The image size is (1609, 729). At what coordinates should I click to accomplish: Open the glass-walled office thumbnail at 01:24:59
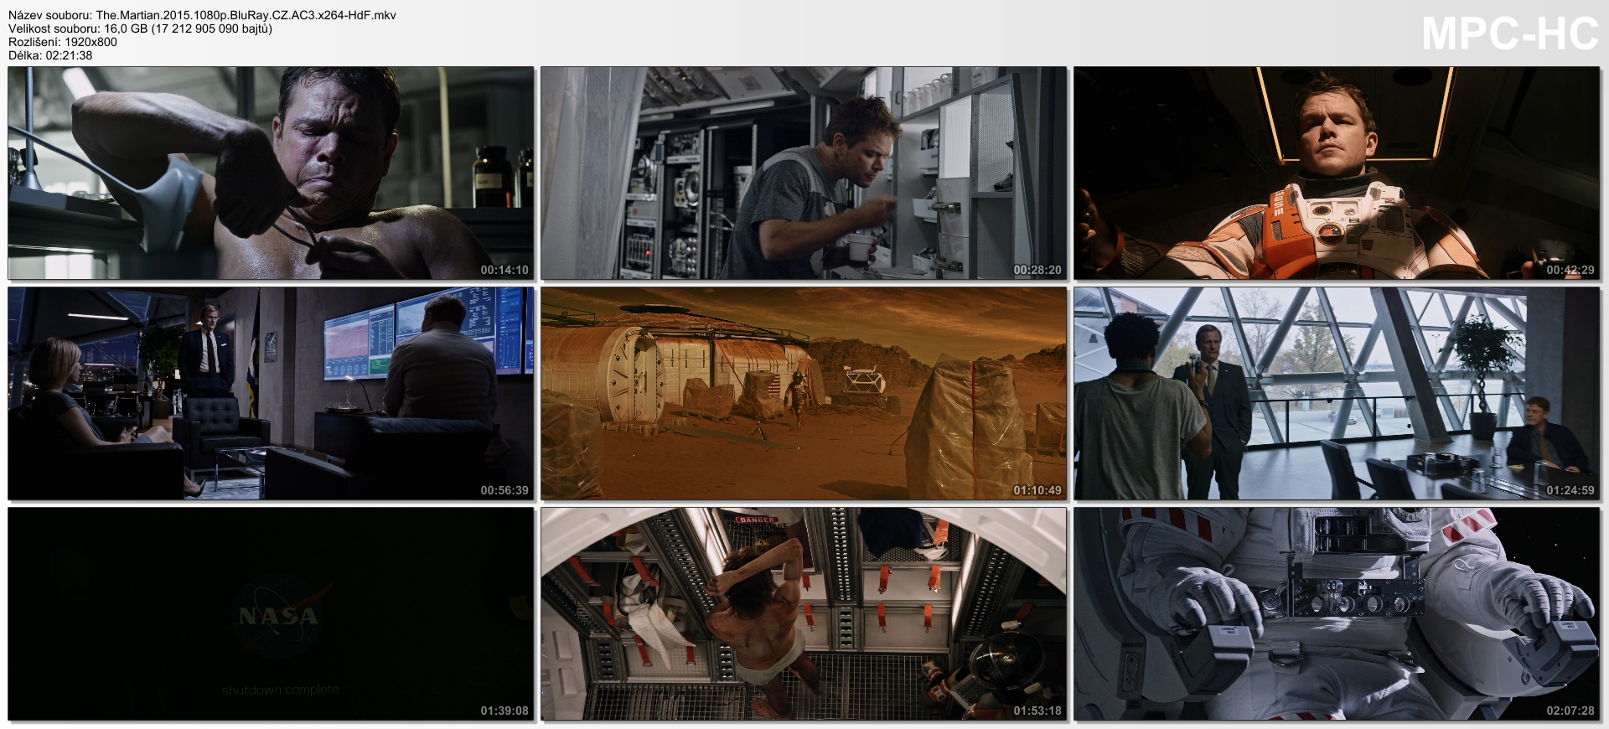(1337, 393)
